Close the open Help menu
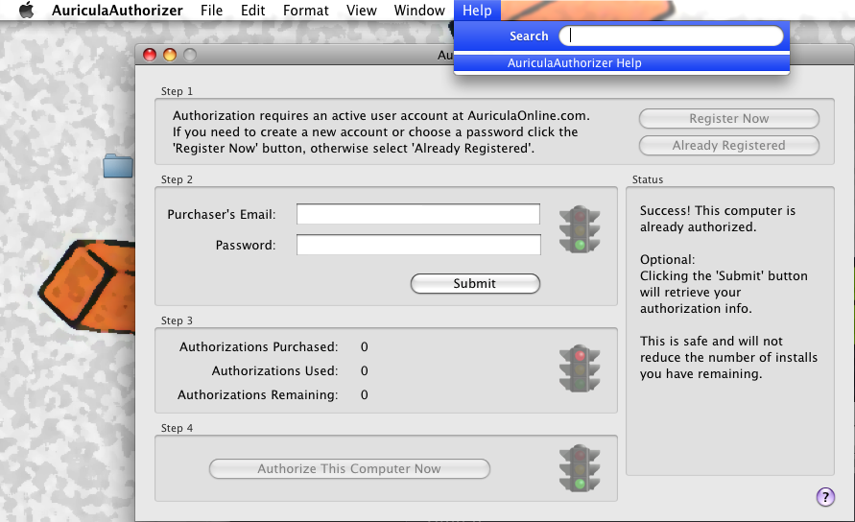This screenshot has height=522, width=855. click(x=477, y=11)
